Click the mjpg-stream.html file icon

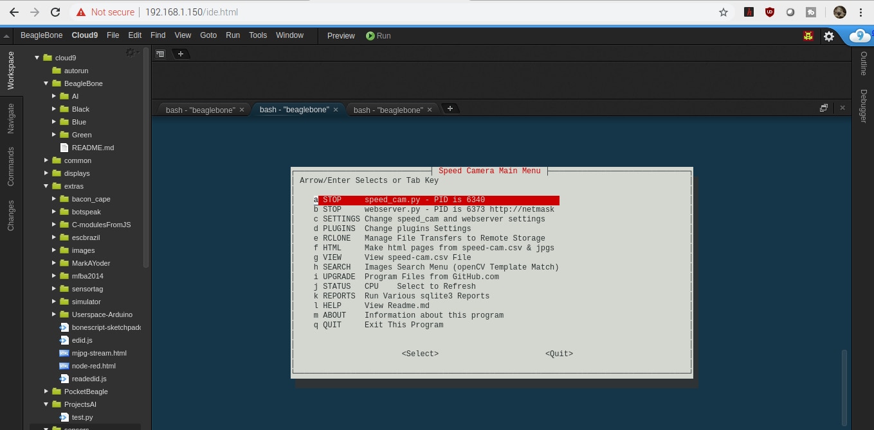click(x=64, y=353)
